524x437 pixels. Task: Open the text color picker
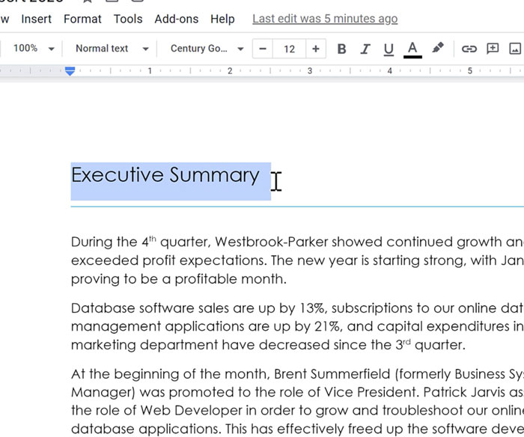click(x=412, y=49)
